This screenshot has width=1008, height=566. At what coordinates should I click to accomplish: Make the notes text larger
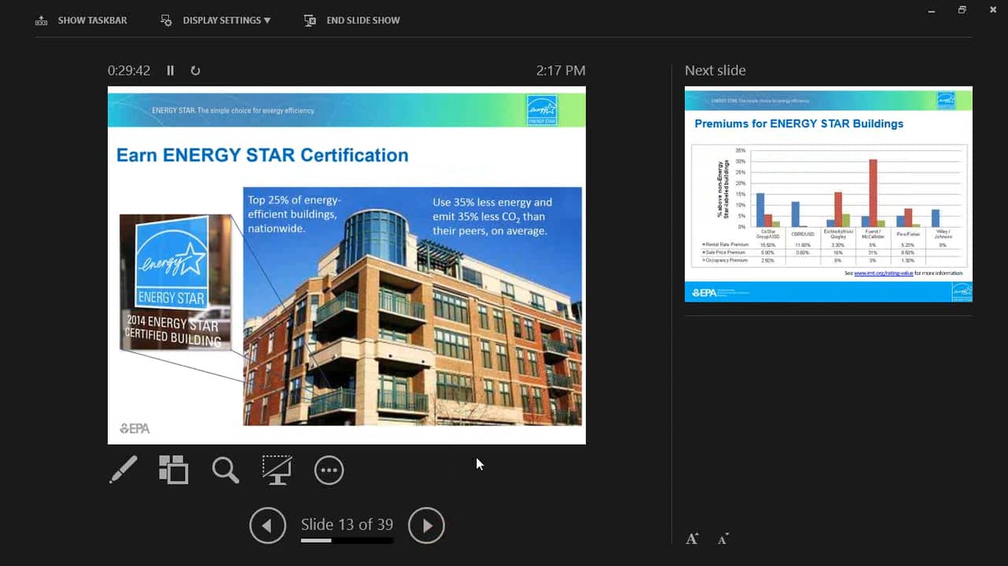[x=692, y=538]
